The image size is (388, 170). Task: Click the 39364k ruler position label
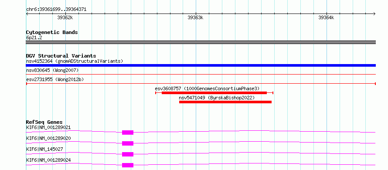coord(326,17)
